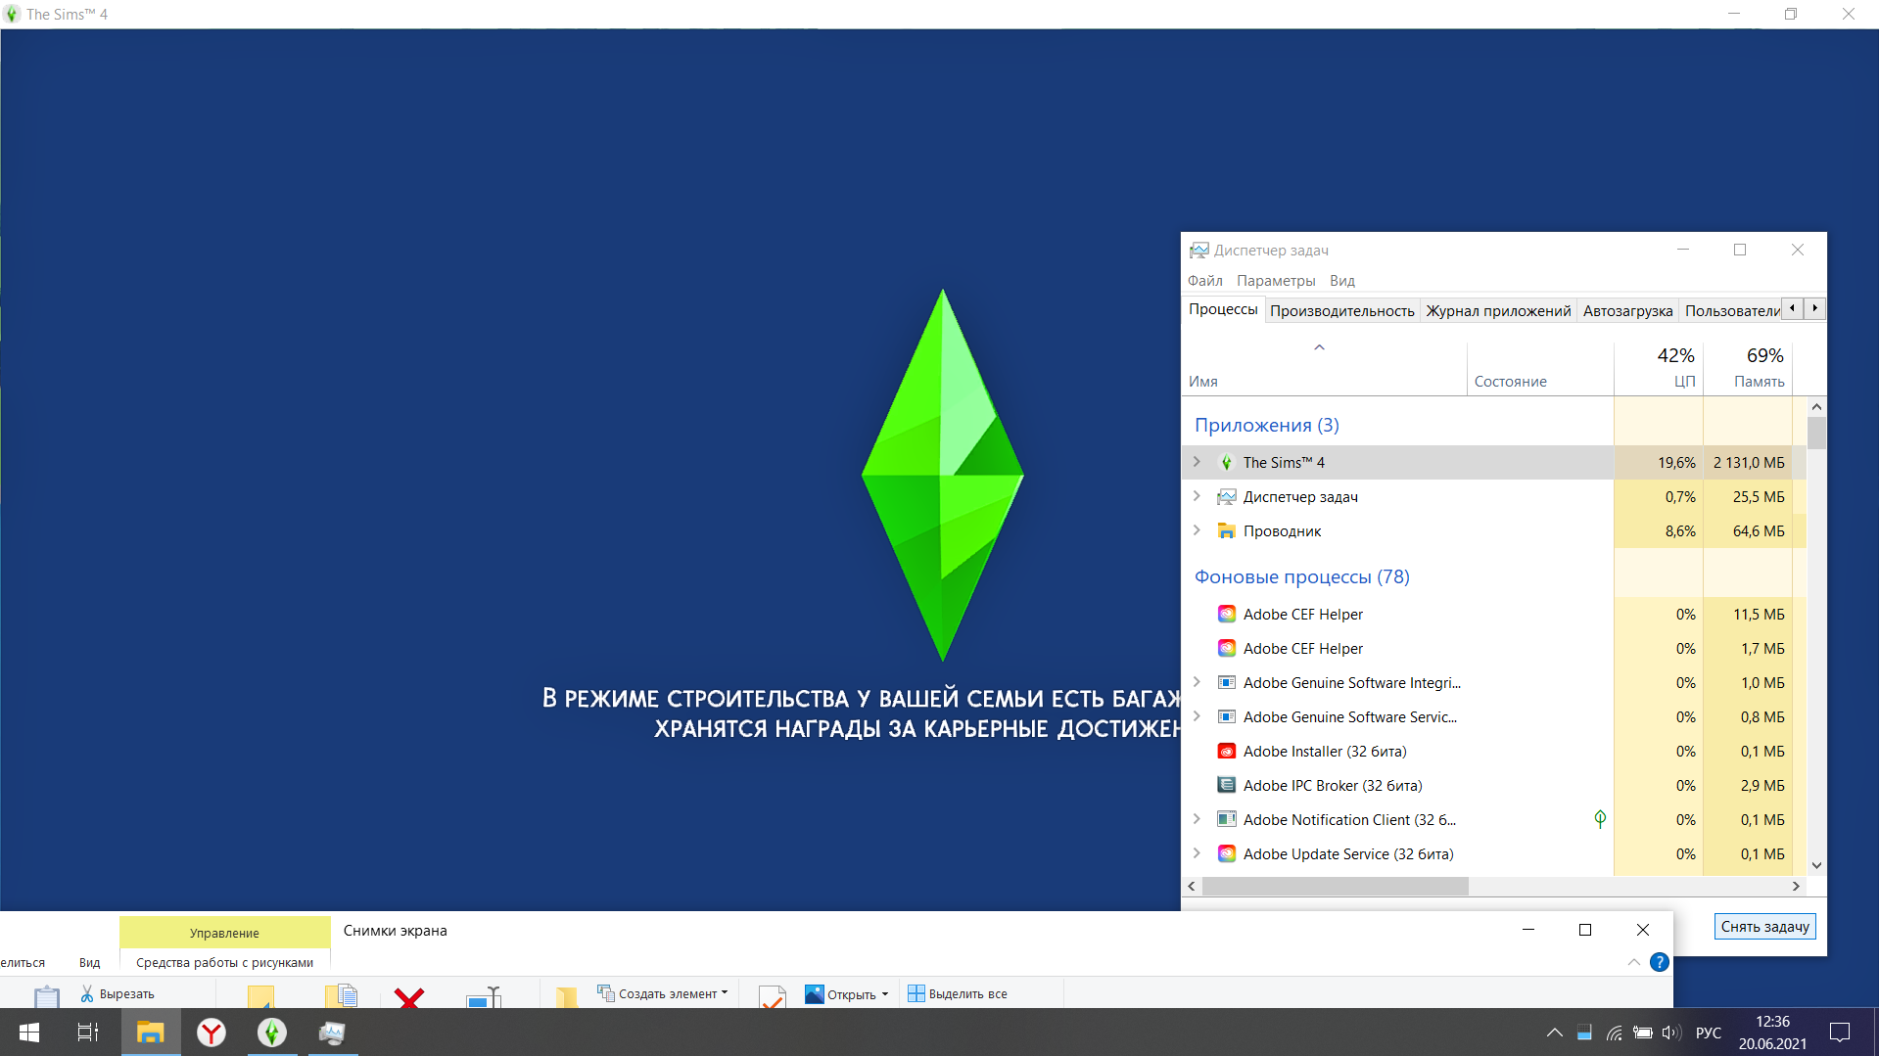Click Вырезать (cut) in the Explorer ribbon
Image resolution: width=1879 pixels, height=1056 pixels.
click(x=117, y=993)
